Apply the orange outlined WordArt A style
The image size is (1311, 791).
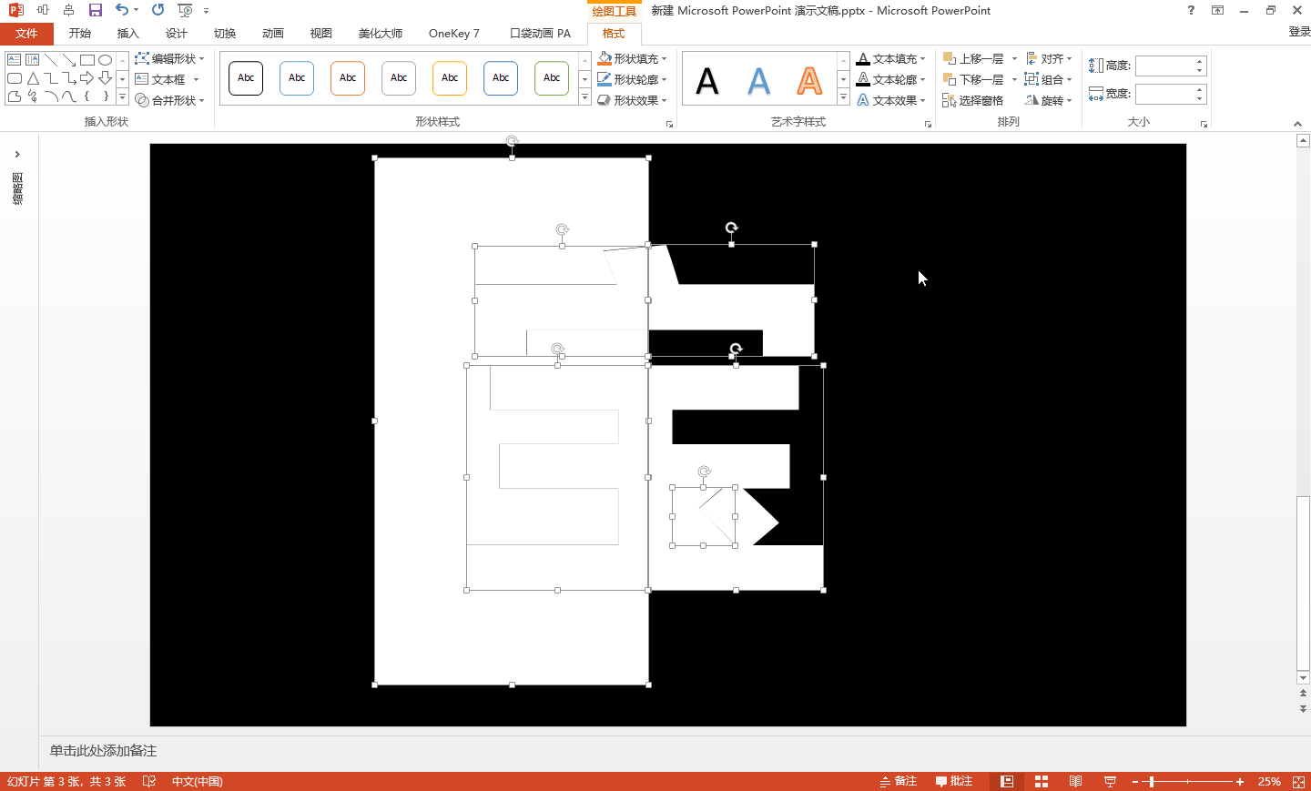click(x=809, y=81)
